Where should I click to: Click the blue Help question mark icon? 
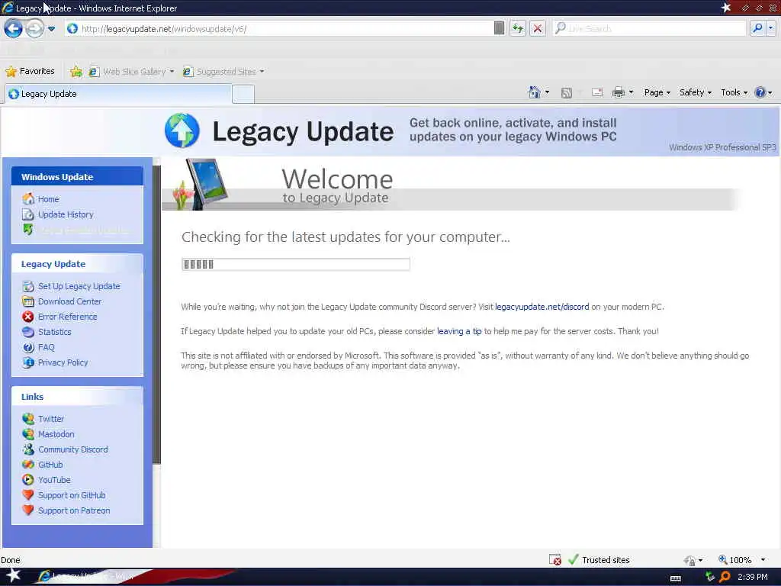[x=760, y=92]
